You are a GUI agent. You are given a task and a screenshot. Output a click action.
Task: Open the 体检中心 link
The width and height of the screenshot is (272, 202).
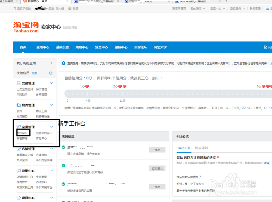pos(41,138)
